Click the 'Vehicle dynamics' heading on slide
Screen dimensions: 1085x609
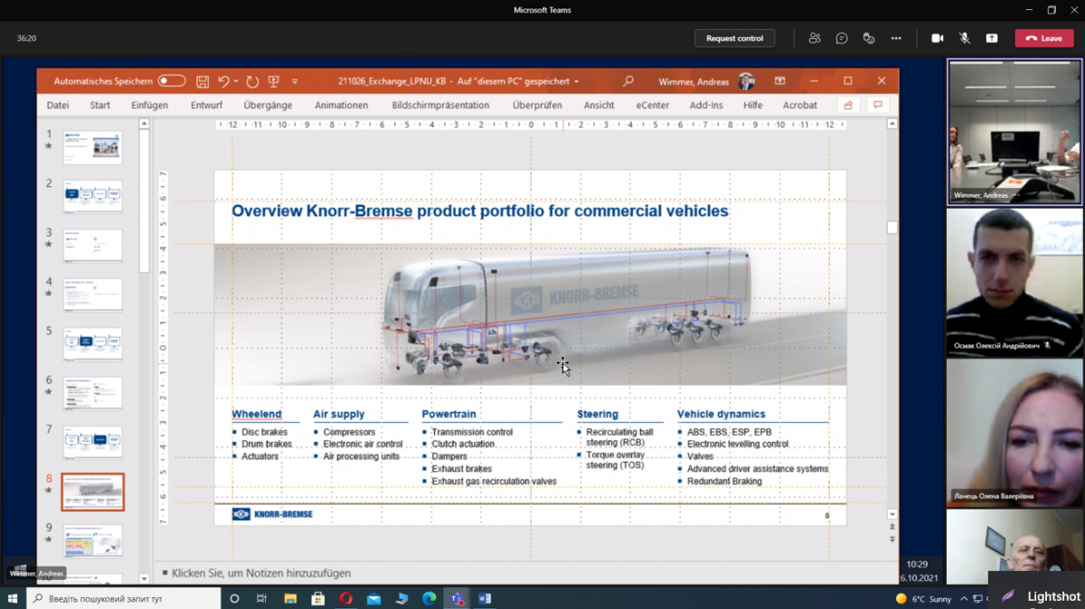[722, 414]
